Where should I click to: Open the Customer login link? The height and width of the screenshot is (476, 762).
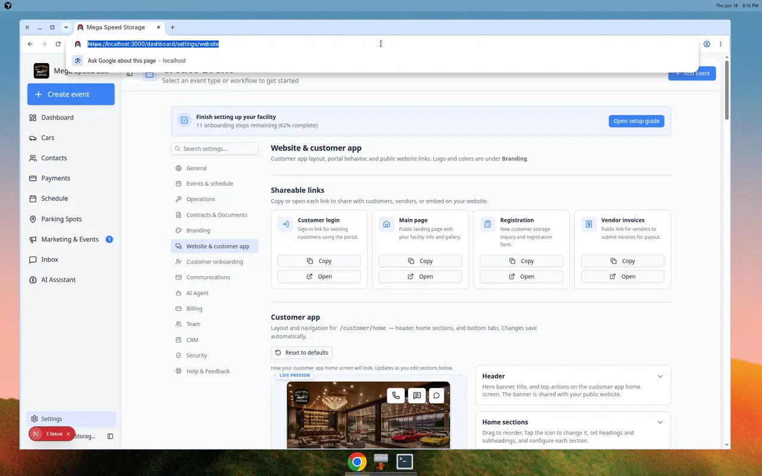tap(319, 277)
